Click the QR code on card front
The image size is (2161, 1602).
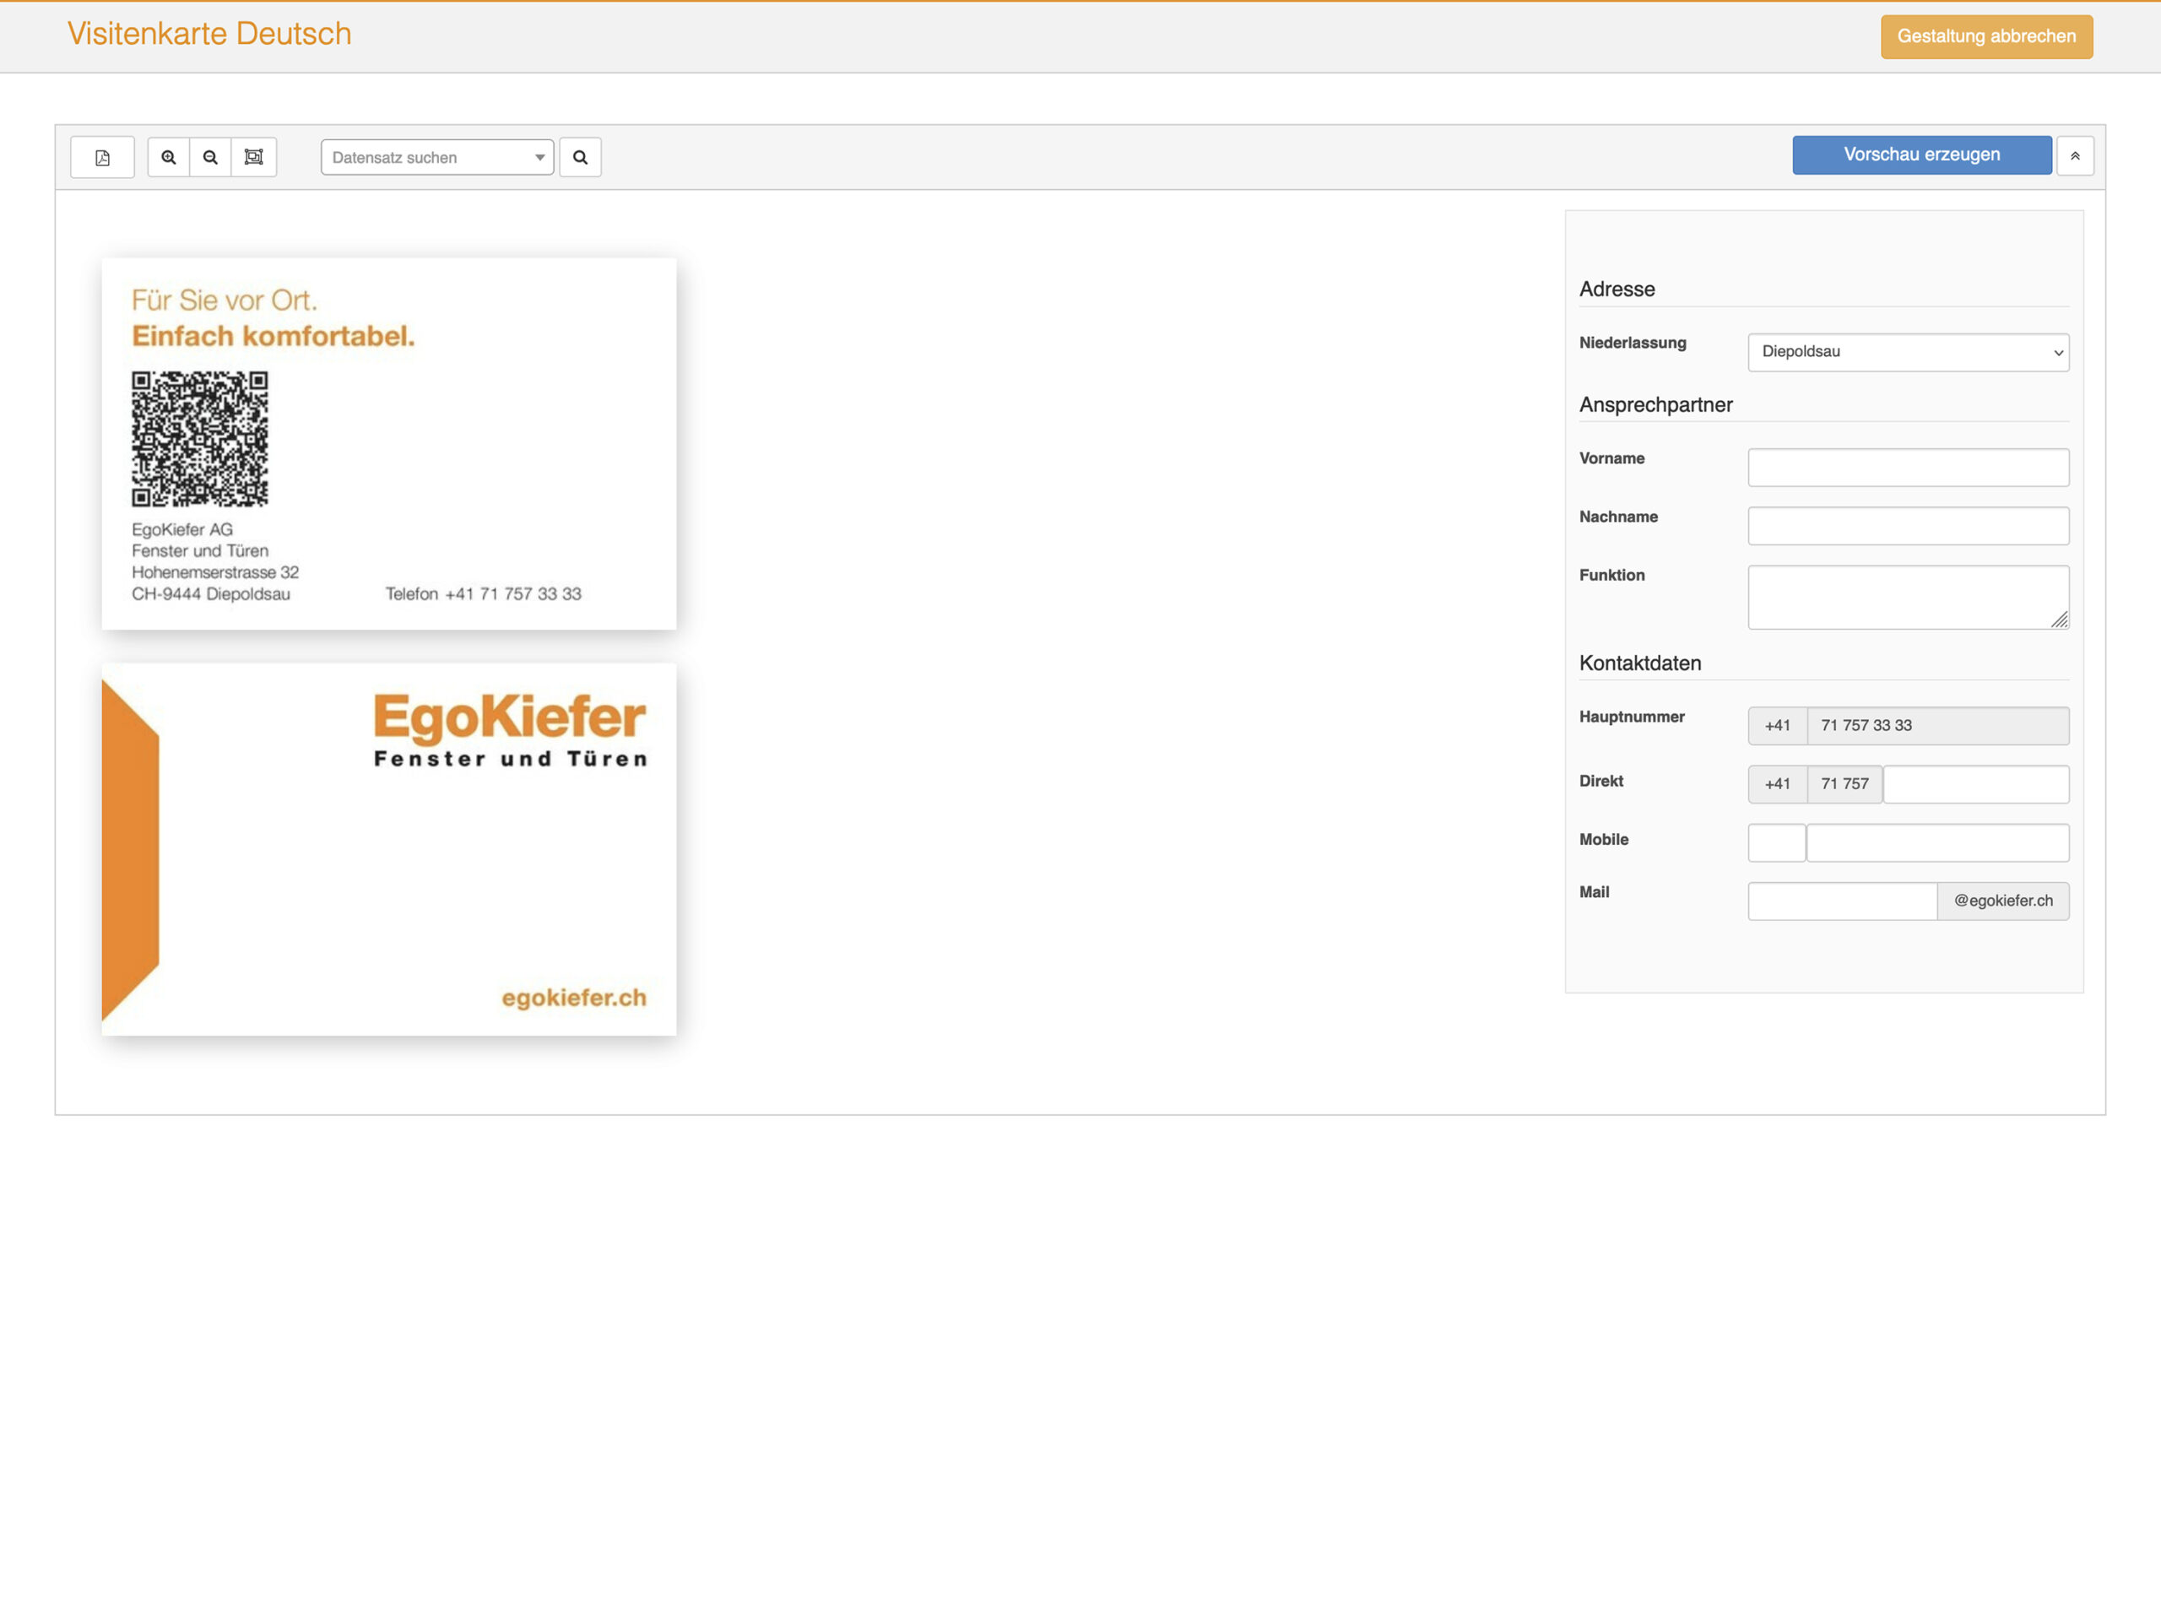click(x=200, y=438)
